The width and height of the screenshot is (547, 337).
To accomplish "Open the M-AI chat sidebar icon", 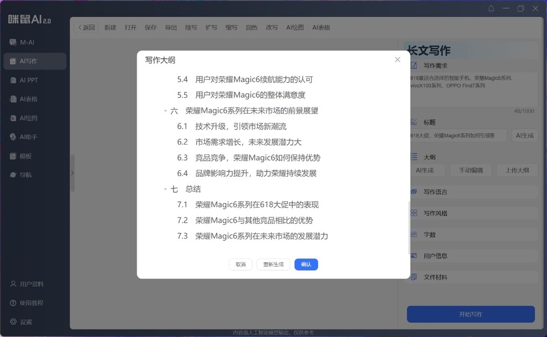I will [13, 42].
